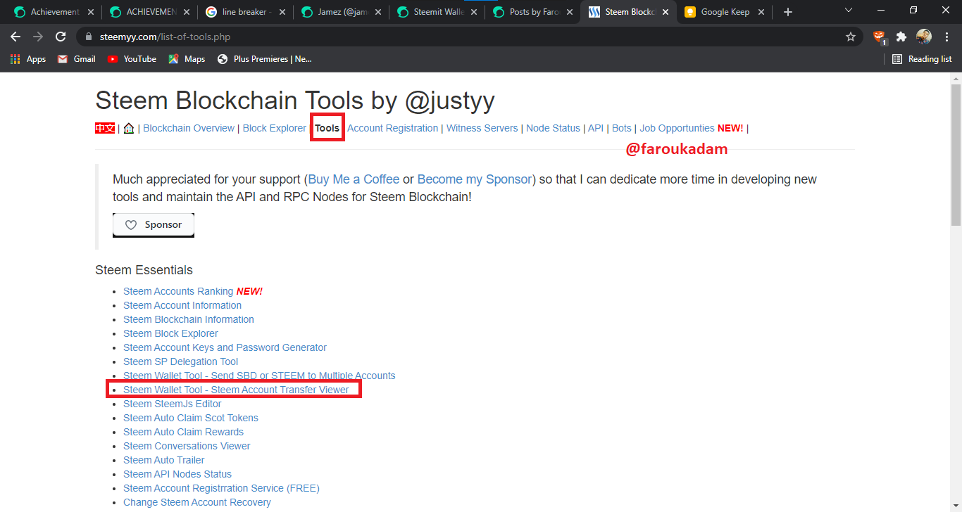962x512 pixels.
Task: Open the Maps bookmark
Action: coord(187,59)
